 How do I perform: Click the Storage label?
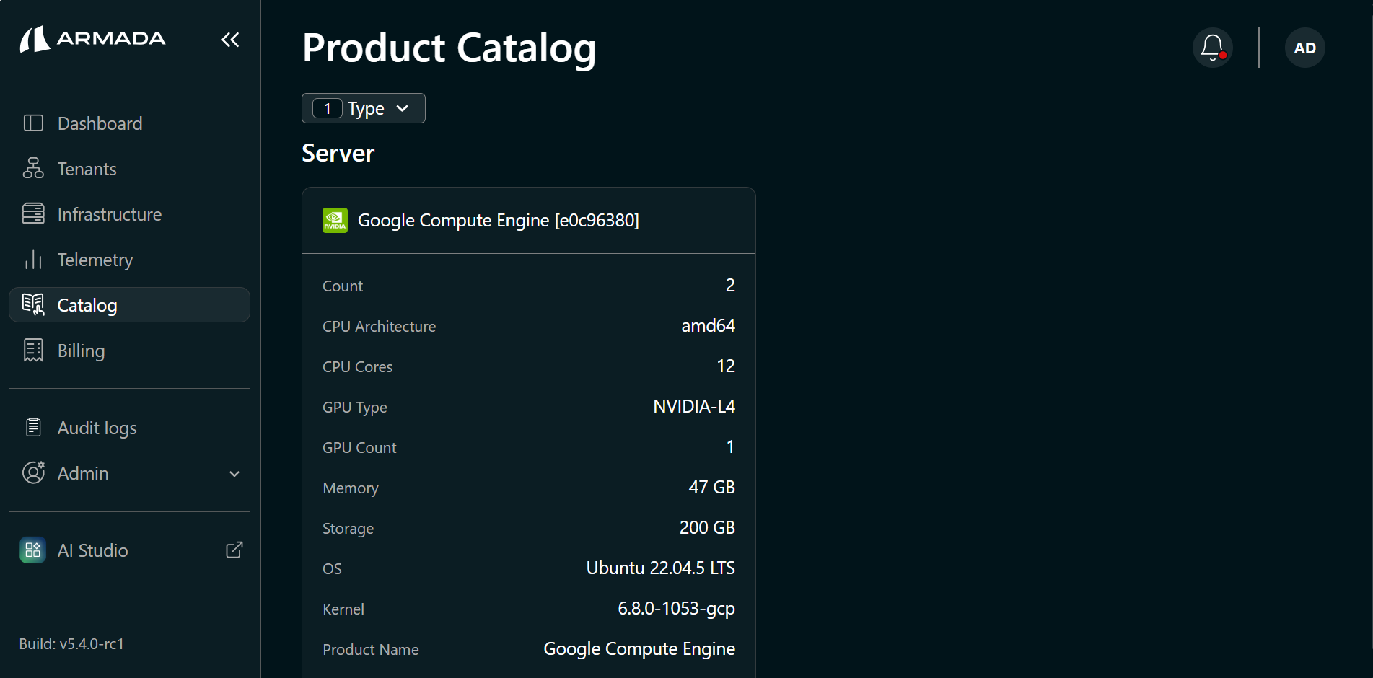click(x=348, y=529)
